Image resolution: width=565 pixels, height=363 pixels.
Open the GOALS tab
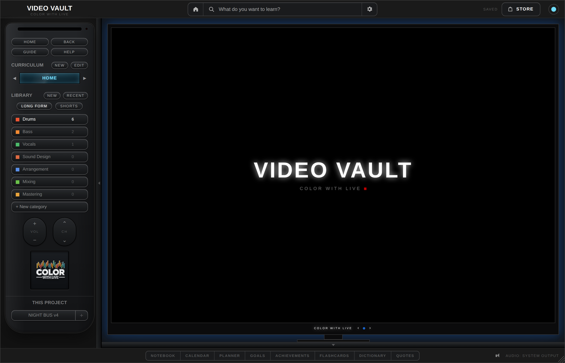[258, 356]
